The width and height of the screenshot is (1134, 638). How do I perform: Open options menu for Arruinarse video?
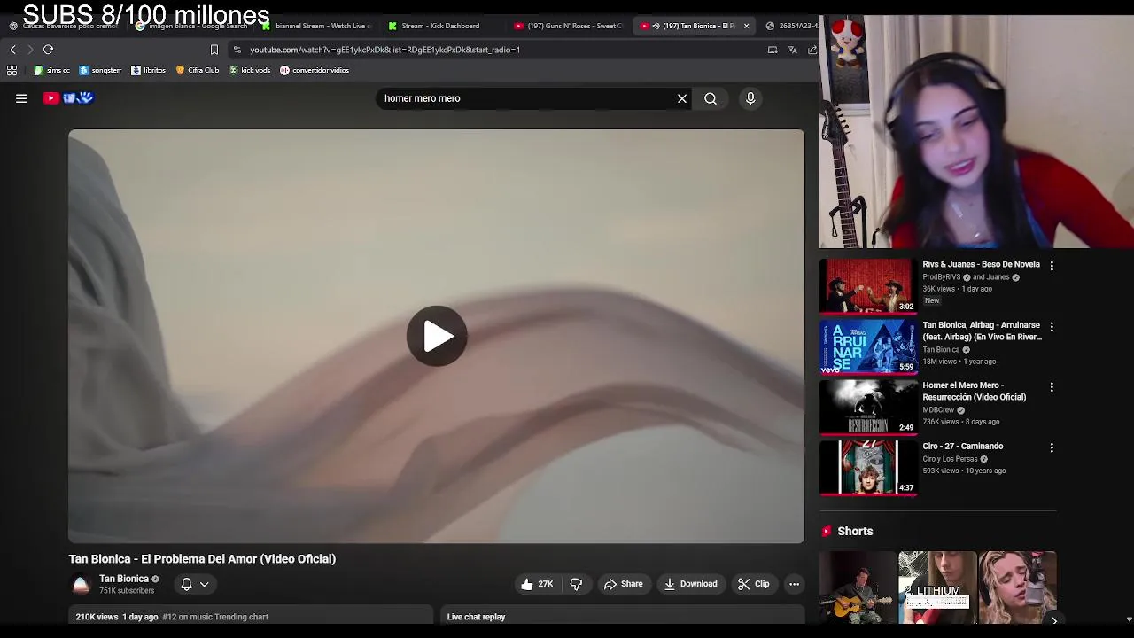coord(1052,327)
